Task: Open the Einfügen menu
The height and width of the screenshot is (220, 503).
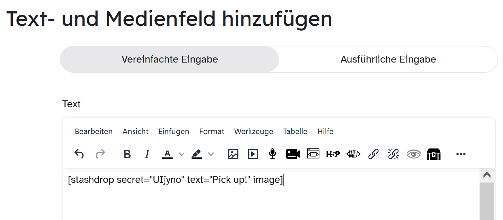Action: 174,131
